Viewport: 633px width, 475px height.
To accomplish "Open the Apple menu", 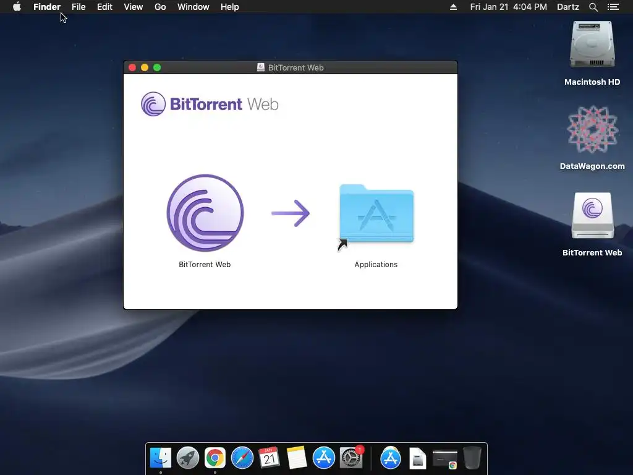I will coord(17,7).
